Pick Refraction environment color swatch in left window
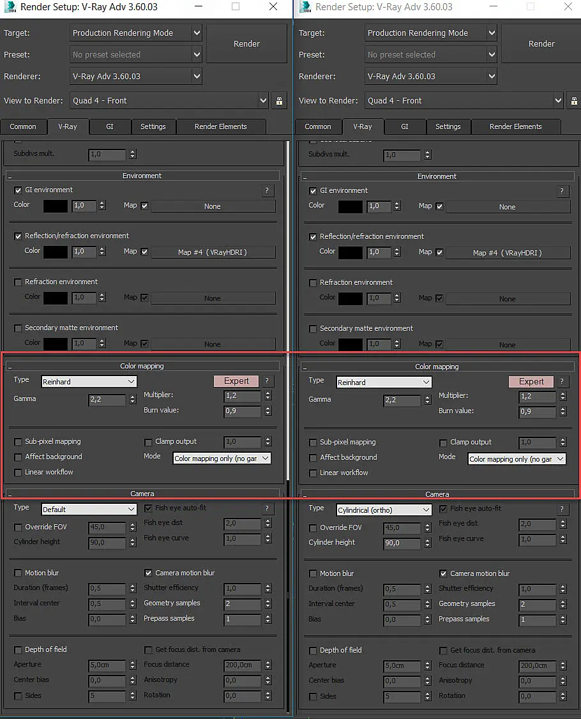Image resolution: width=581 pixels, height=719 pixels. pos(56,298)
